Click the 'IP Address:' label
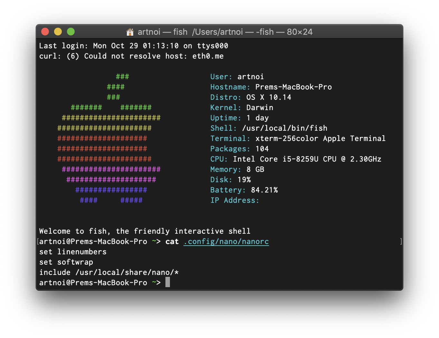Viewport: 439px width, 338px height. click(235, 200)
